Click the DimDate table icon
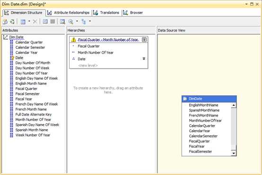Viewport: 262px width, 175px height. (x=185, y=99)
